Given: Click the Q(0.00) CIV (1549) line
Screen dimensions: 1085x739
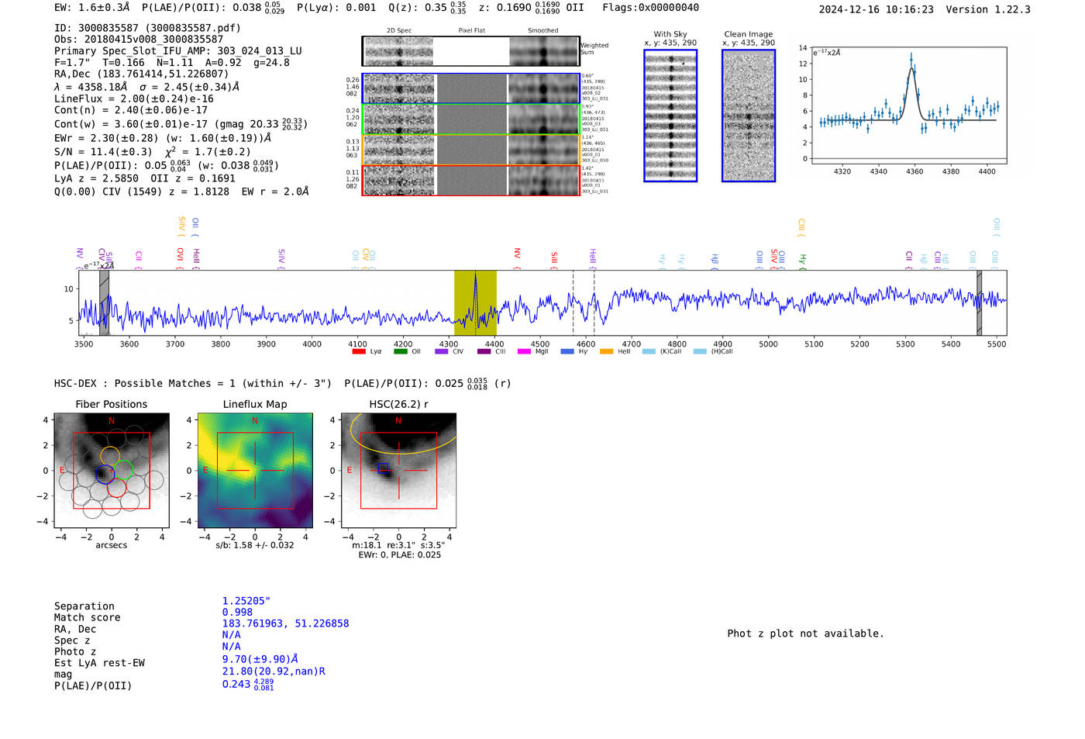Looking at the screenshot, I should (x=181, y=192).
